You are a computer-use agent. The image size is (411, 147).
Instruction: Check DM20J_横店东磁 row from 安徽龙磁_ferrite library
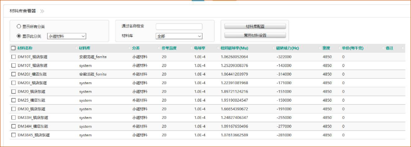pyautogui.click(x=13, y=74)
